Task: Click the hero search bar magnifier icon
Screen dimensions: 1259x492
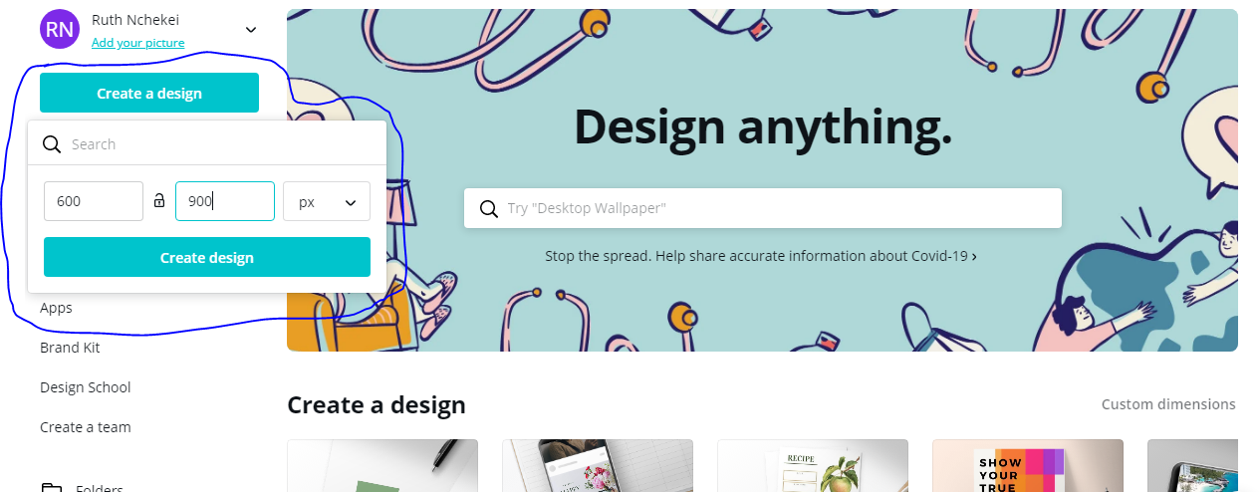Action: [489, 208]
